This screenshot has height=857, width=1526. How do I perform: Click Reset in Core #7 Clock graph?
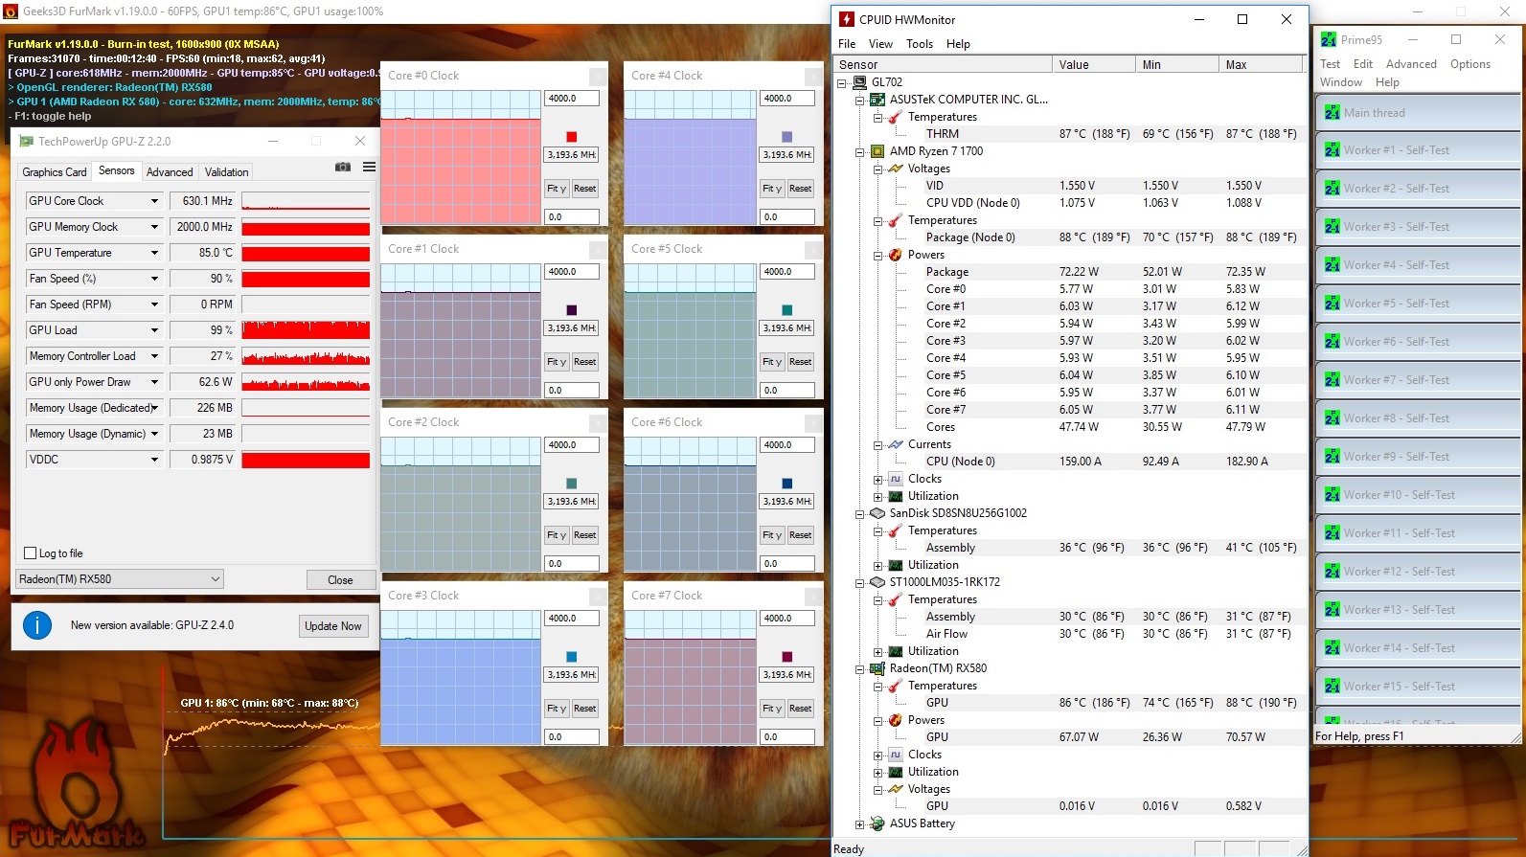tap(801, 709)
